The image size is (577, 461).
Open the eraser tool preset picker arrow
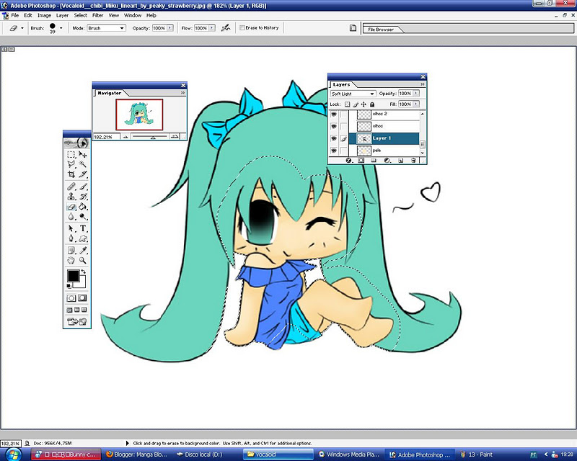pos(22,28)
